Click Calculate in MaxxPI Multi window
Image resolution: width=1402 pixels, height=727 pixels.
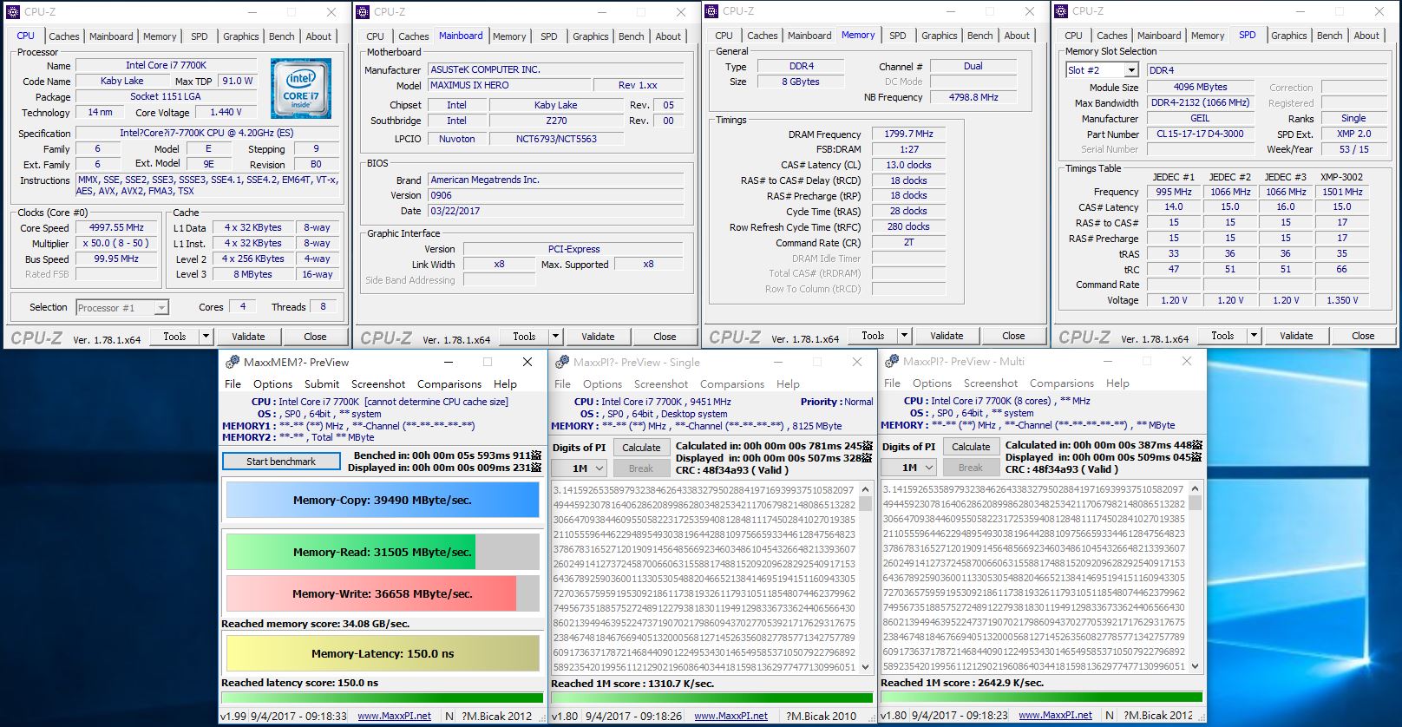point(971,446)
